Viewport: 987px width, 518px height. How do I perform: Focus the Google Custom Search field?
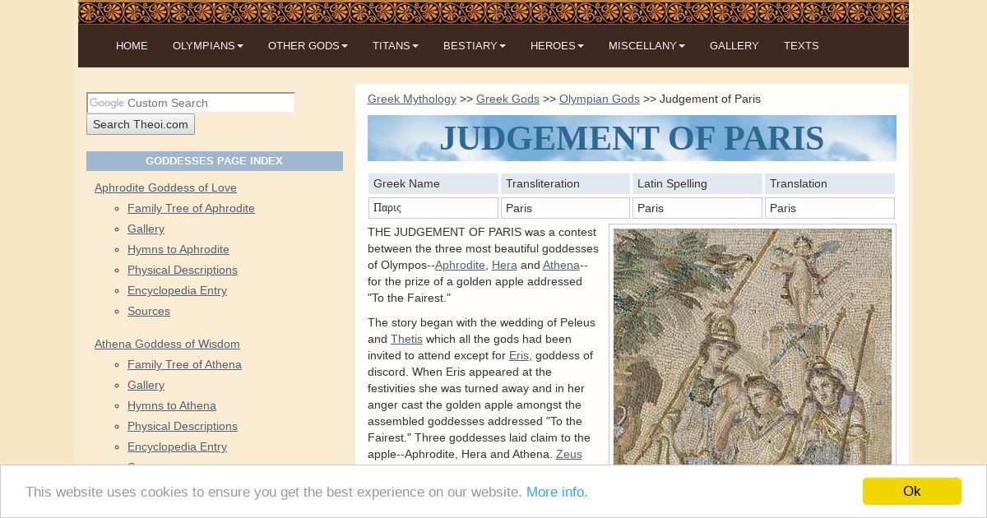pyautogui.click(x=191, y=103)
